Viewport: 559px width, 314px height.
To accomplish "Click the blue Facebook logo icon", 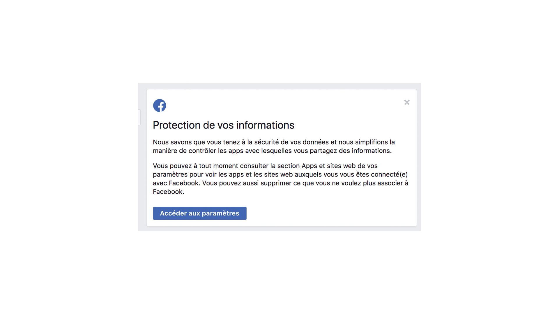I will [x=160, y=106].
